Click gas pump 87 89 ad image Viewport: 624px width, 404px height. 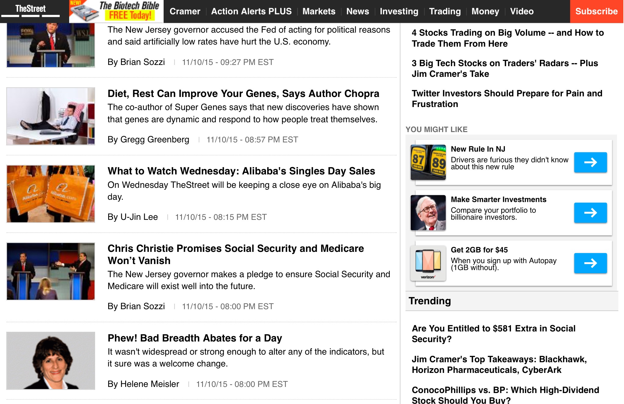pos(428,162)
